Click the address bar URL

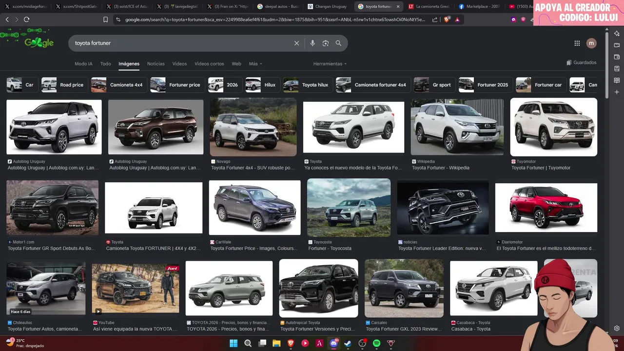274,19
